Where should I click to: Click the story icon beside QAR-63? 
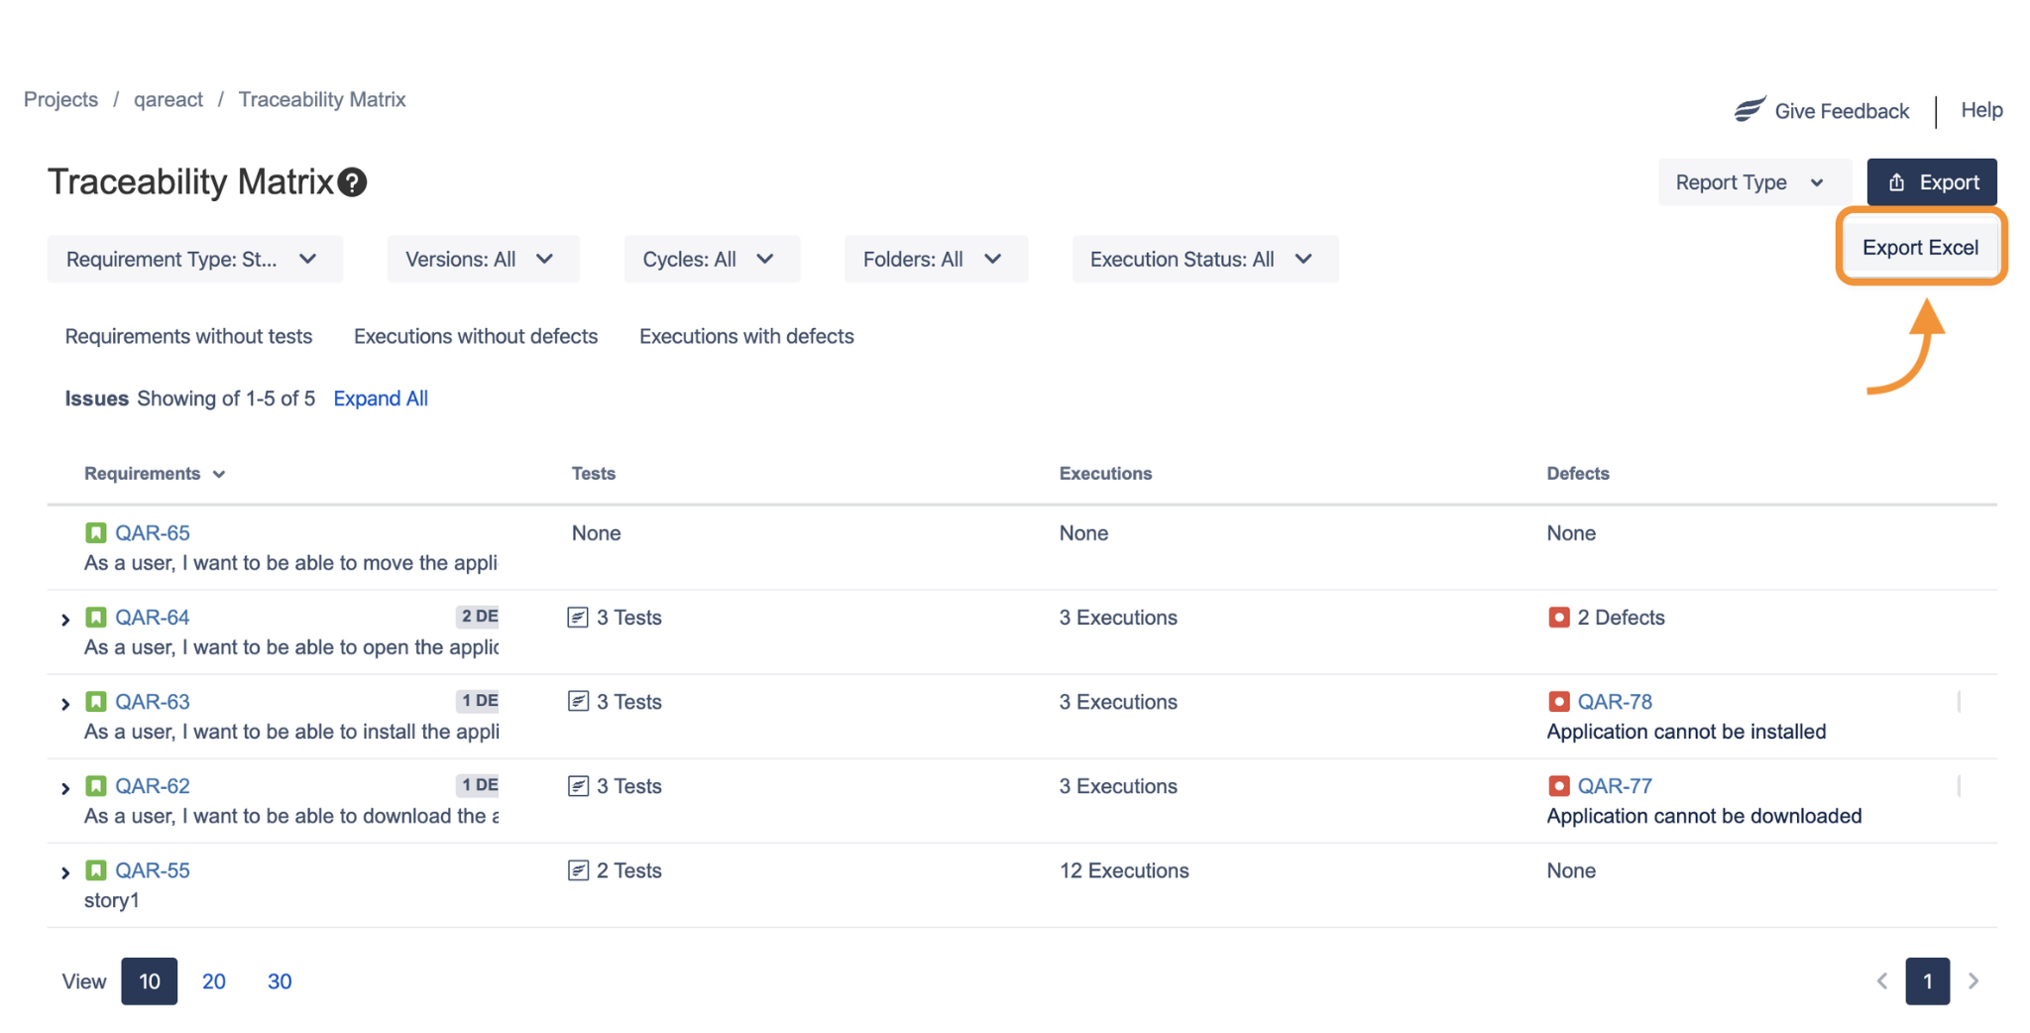[96, 702]
